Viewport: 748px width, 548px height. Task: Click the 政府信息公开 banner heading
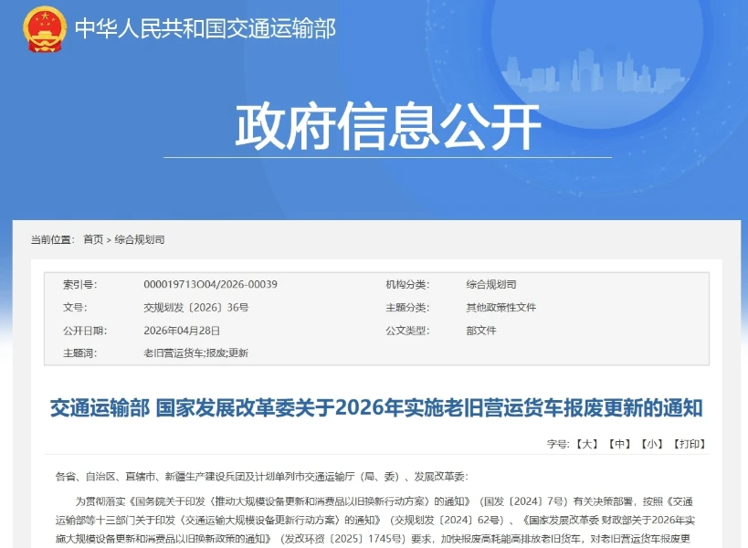click(x=388, y=125)
